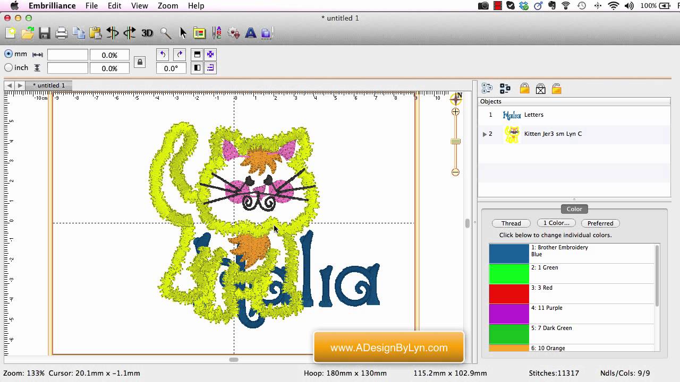Viewport: 680px width, 382px height.
Task: Click the needle ABC color sort icon
Action: [217, 33]
